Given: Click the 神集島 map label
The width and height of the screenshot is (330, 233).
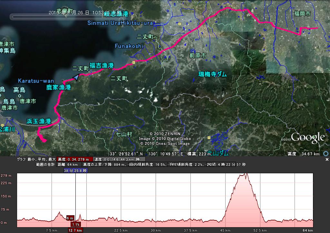Looking at the screenshot, I should (x=8, y=51).
